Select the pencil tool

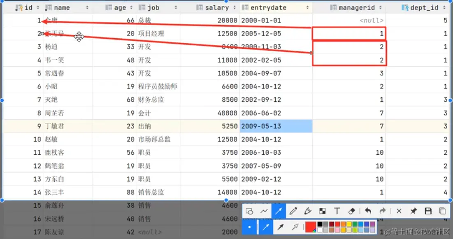[293, 211]
